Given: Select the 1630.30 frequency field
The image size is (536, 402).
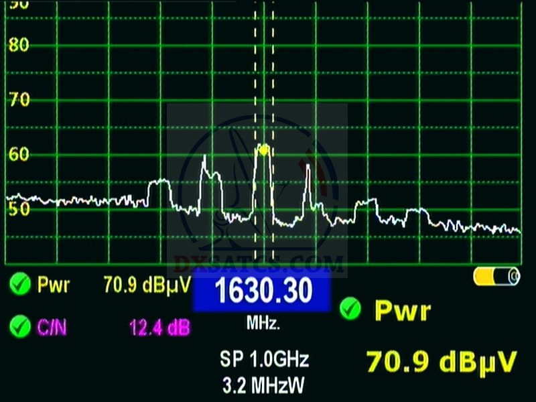Looking at the screenshot, I should click(x=263, y=292).
